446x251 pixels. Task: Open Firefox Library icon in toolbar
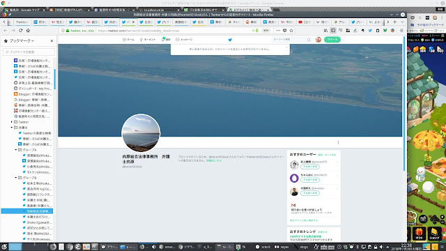point(325,31)
